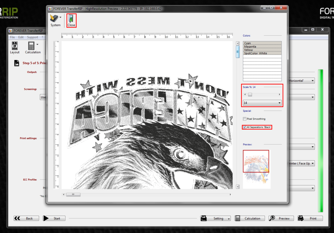Image resolution: width=334 pixels, height=233 pixels.
Task: Open the System tool in the preview toolbar
Action: click(55, 20)
